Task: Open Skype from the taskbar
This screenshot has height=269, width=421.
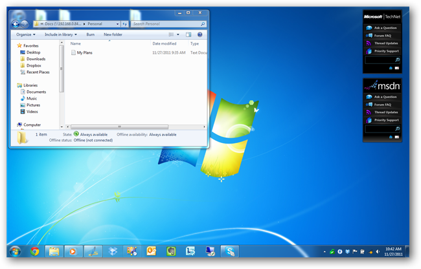Action: [229, 252]
